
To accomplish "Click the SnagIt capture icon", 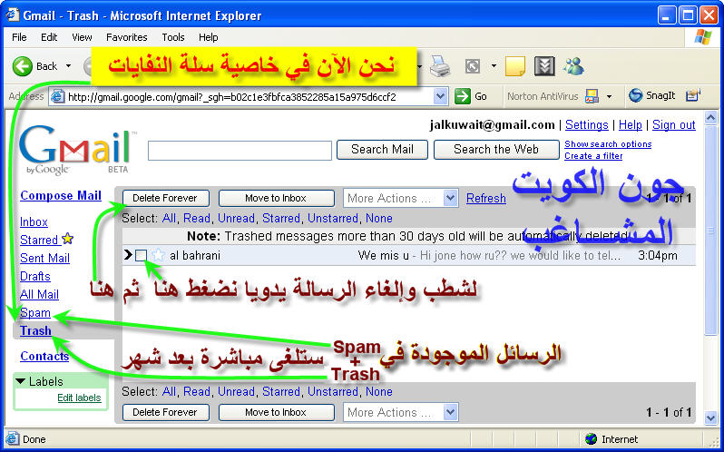I will coord(635,95).
